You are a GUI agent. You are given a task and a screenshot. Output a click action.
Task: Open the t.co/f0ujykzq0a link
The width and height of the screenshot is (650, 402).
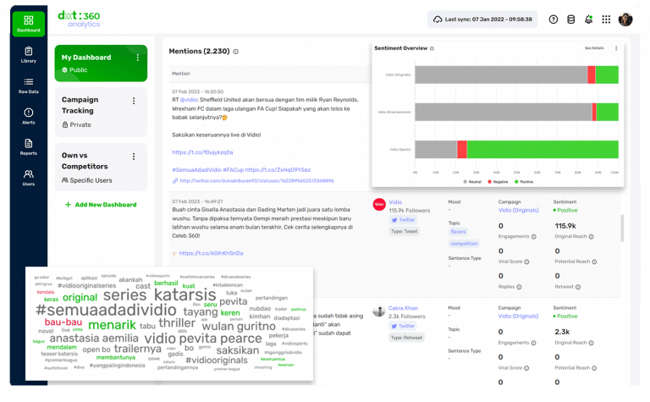203,152
